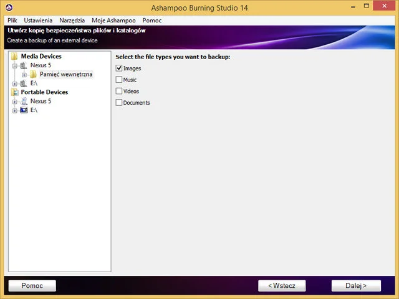399x299 pixels.
Task: Go back with the < Wstecz button
Action: (x=282, y=286)
